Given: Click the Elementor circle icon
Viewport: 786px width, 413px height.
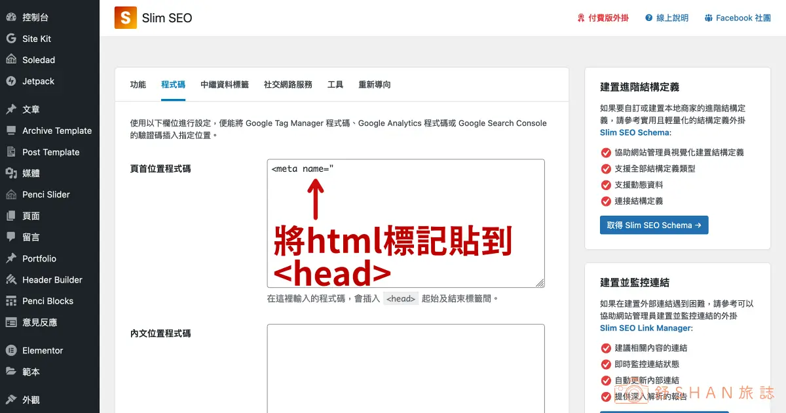Looking at the screenshot, I should (11, 351).
